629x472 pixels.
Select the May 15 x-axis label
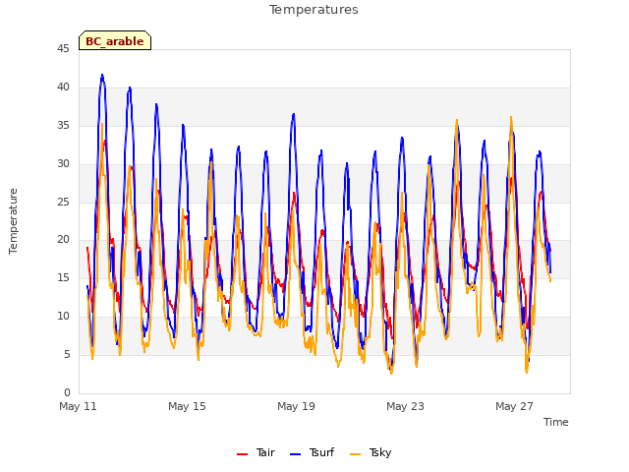187,406
